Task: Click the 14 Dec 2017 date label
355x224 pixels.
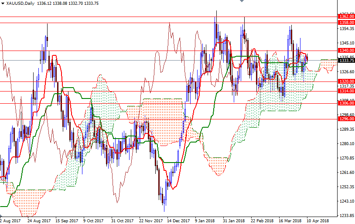Action: tap(177, 221)
